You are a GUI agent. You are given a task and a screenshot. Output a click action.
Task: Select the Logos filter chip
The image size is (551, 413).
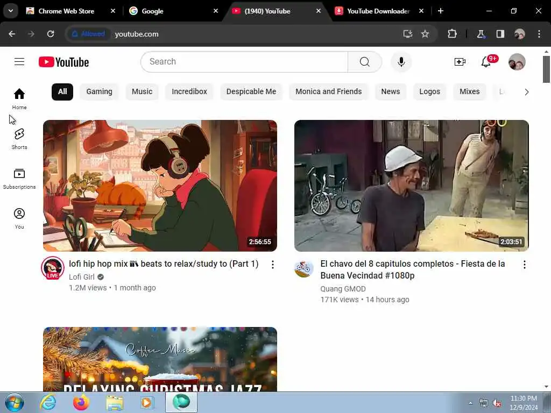(429, 91)
